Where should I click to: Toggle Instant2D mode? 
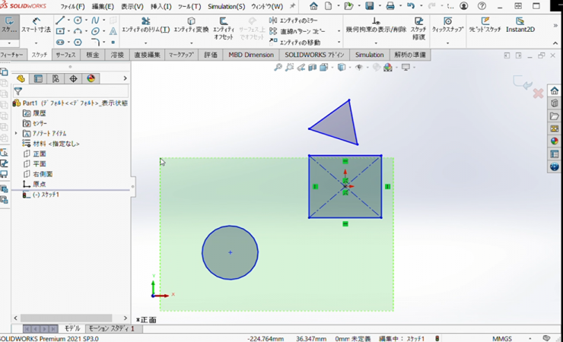520,25
